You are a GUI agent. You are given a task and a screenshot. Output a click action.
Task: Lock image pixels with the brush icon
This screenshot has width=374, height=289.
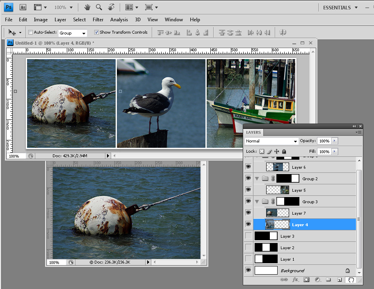pos(269,151)
